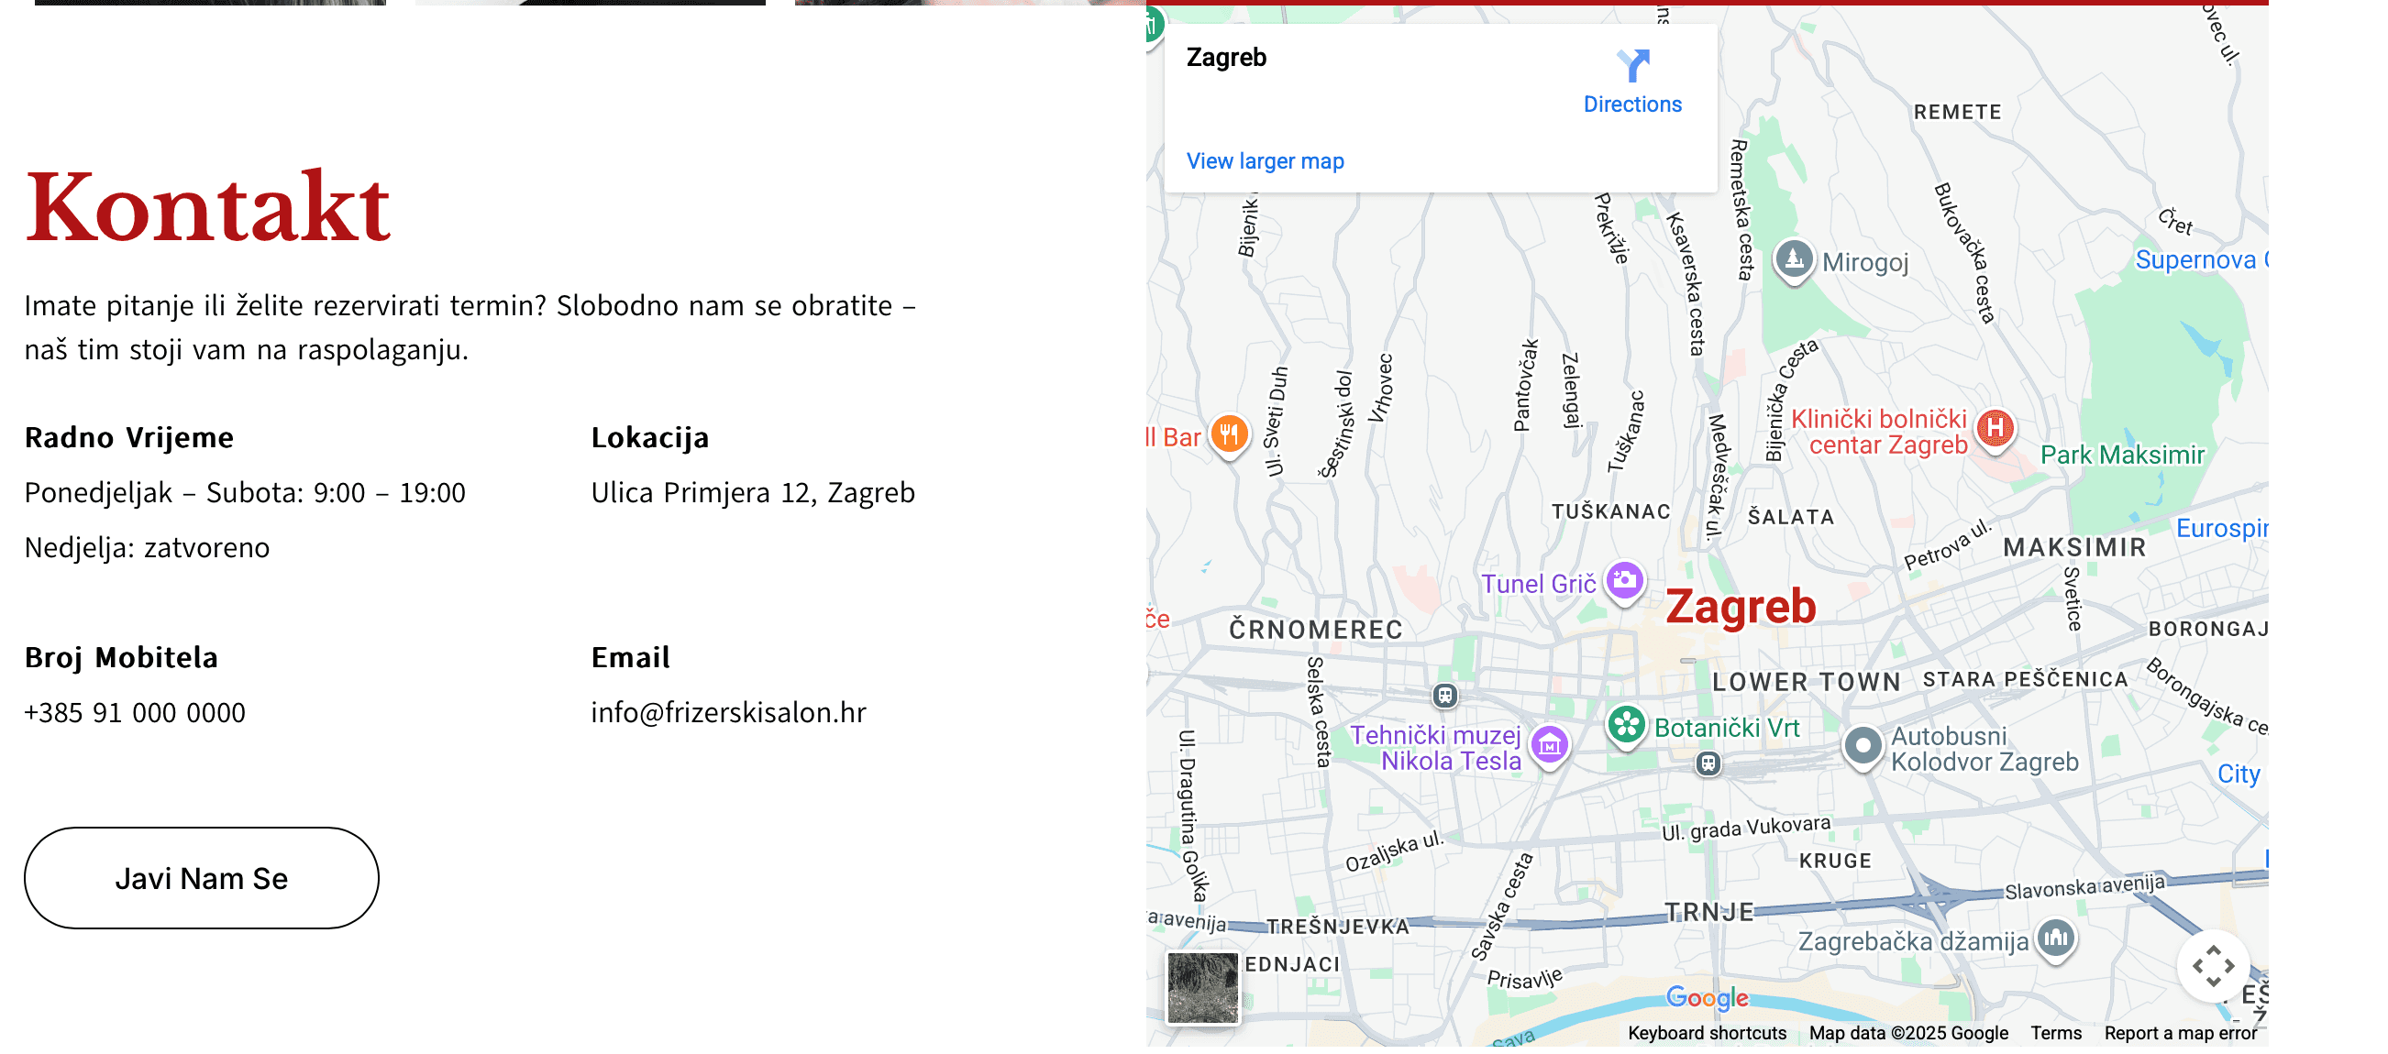Select the Tehnički muzej Nikola Tesla museum marker
2388x1054 pixels.
(1548, 742)
